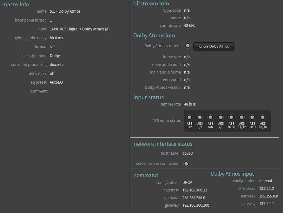This screenshot has height=213, width=283.
Task: Select the command IP address '192.168.100.12'
Action: coord(195,190)
